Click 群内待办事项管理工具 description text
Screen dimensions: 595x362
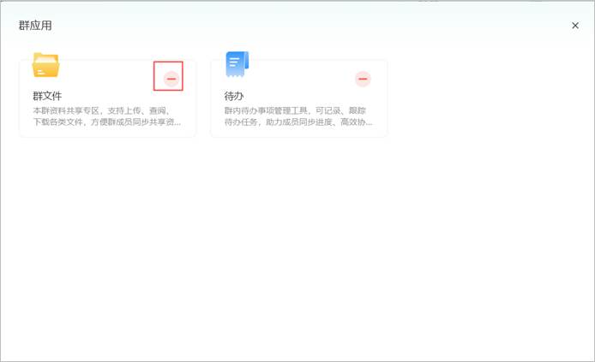pyautogui.click(x=265, y=110)
